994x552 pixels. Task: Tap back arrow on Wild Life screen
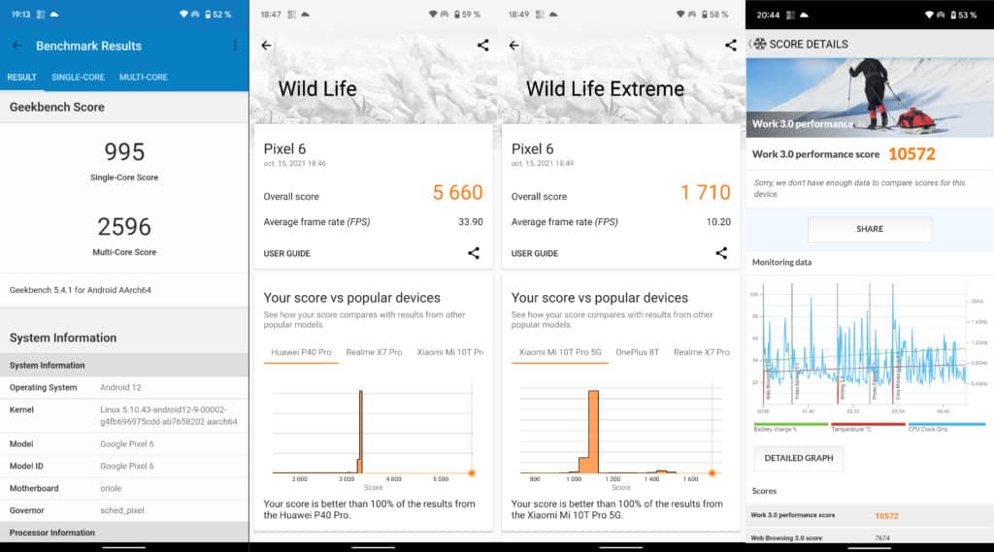[266, 46]
